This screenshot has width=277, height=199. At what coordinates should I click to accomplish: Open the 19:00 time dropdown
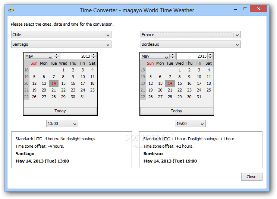[190, 123]
